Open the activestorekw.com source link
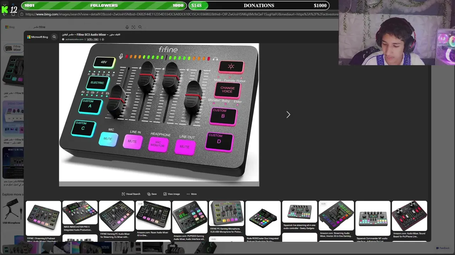This screenshot has height=255, width=455. point(74,39)
